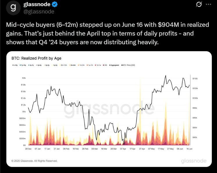Viewport: 217px width, 173px height.
Task: Click the glassnode logo at chart bottom right
Action: tap(193, 161)
